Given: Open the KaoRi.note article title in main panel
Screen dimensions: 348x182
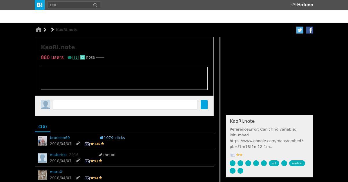Looking at the screenshot, I should (58, 47).
